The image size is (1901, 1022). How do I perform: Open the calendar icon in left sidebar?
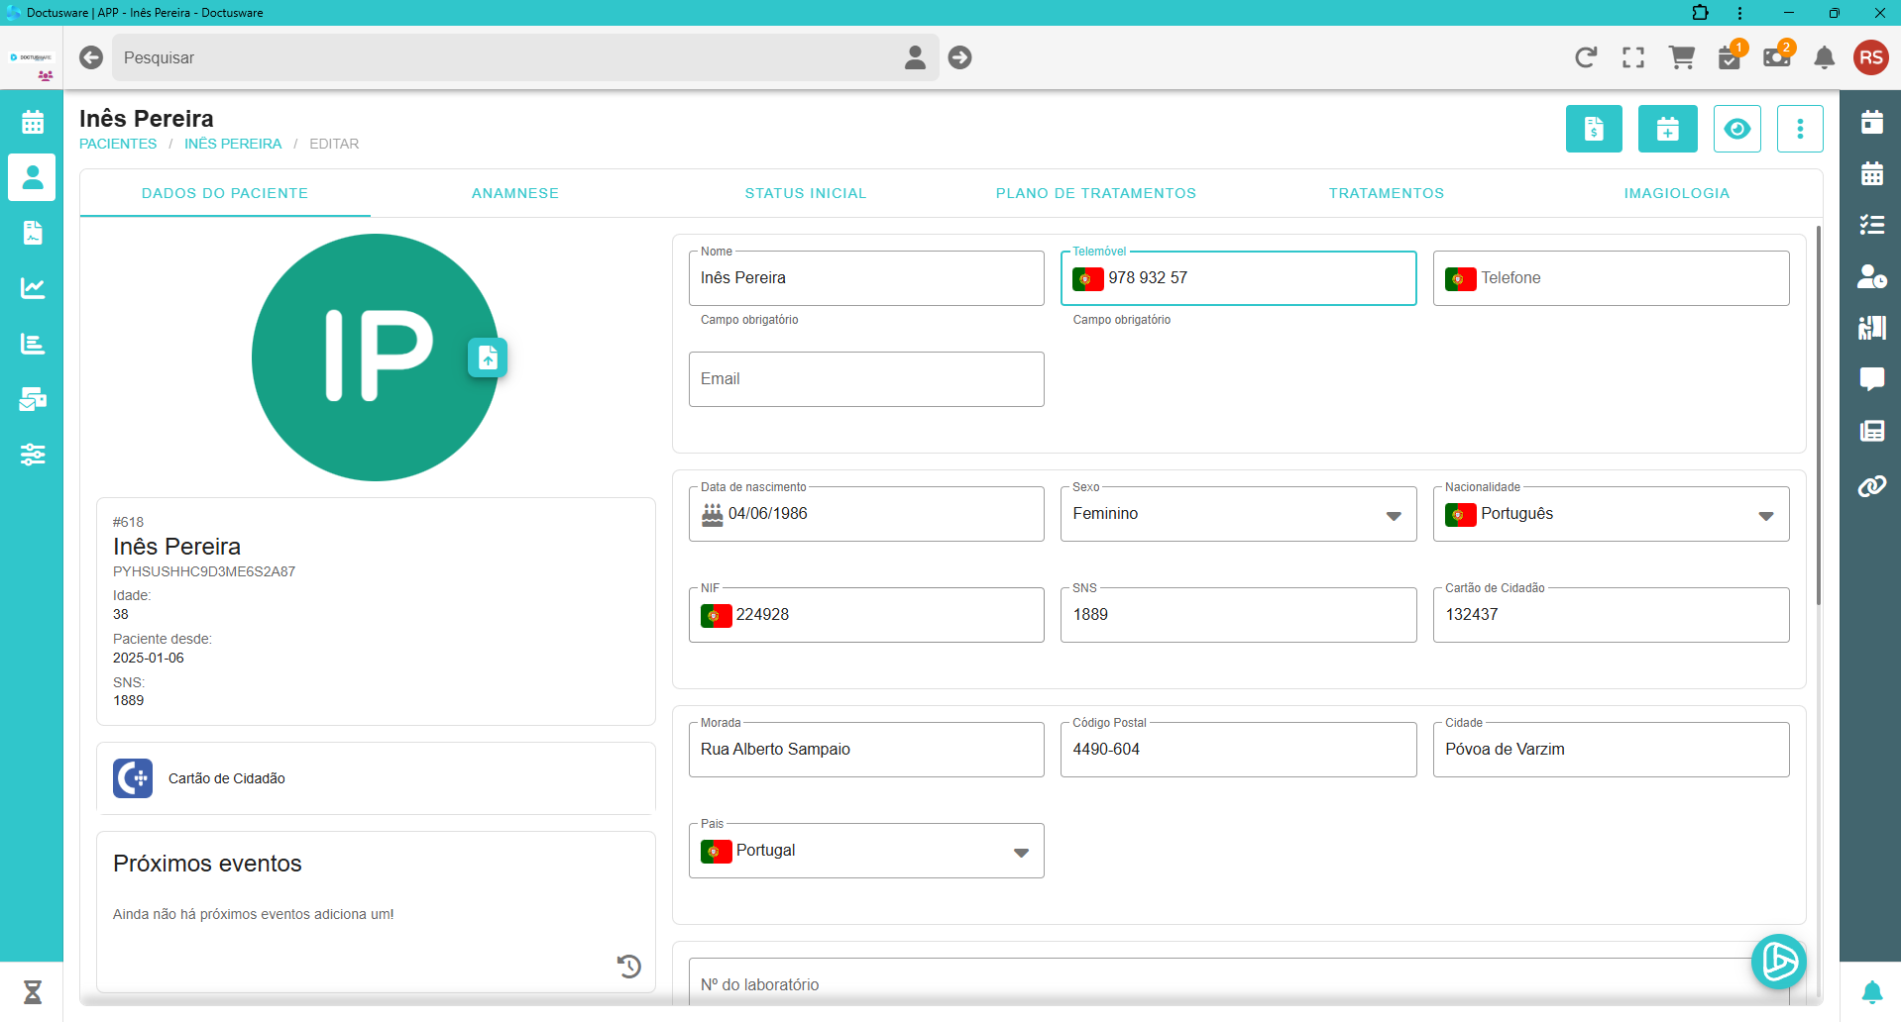[33, 123]
